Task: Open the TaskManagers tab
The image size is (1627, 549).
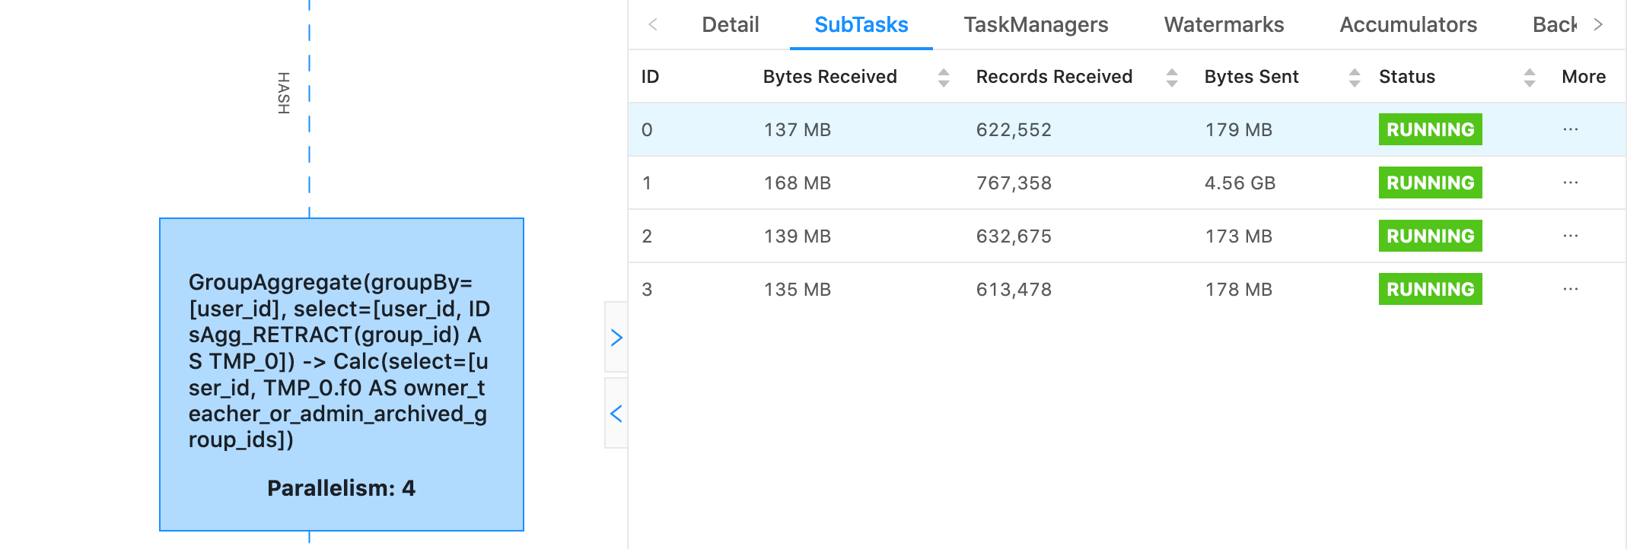Action: pos(1035,25)
